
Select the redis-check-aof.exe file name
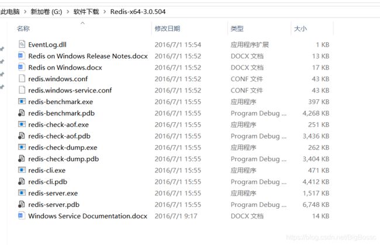click(58, 125)
